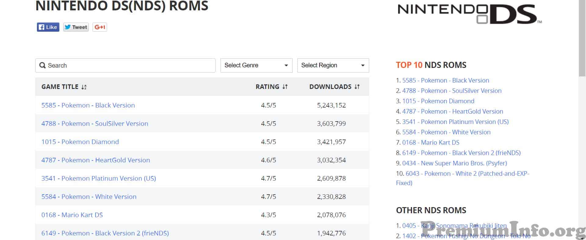The height and width of the screenshot is (240, 586).
Task: Click the Nintendo DS logo
Action: point(470,14)
